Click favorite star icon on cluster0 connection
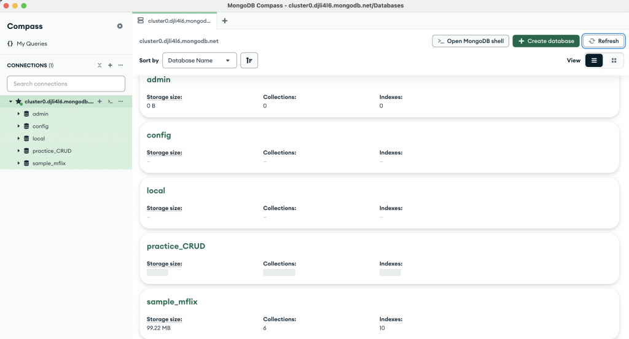629x339 pixels. (x=18, y=102)
